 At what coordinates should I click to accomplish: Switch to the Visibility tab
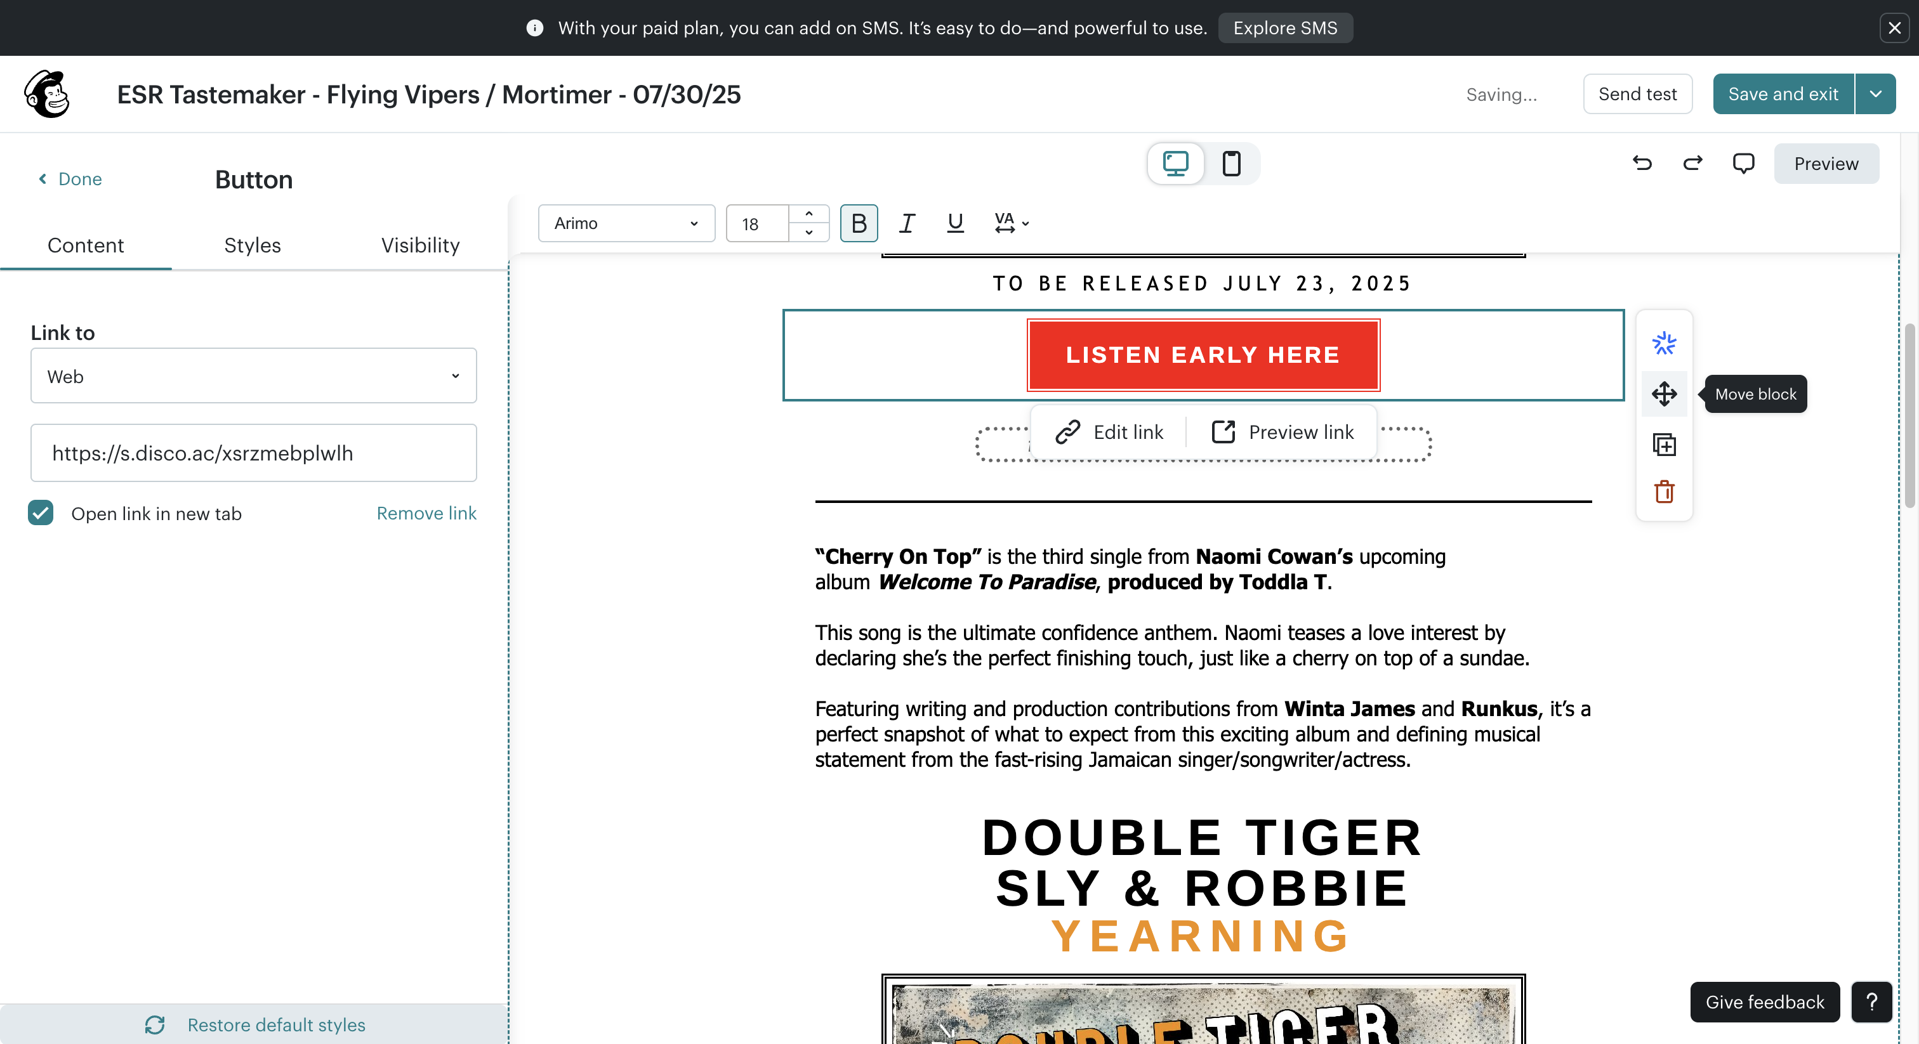420,245
